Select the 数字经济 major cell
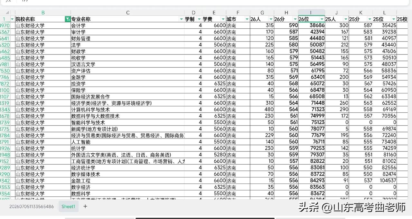The image size is (412, 219). pyautogui.click(x=127, y=187)
